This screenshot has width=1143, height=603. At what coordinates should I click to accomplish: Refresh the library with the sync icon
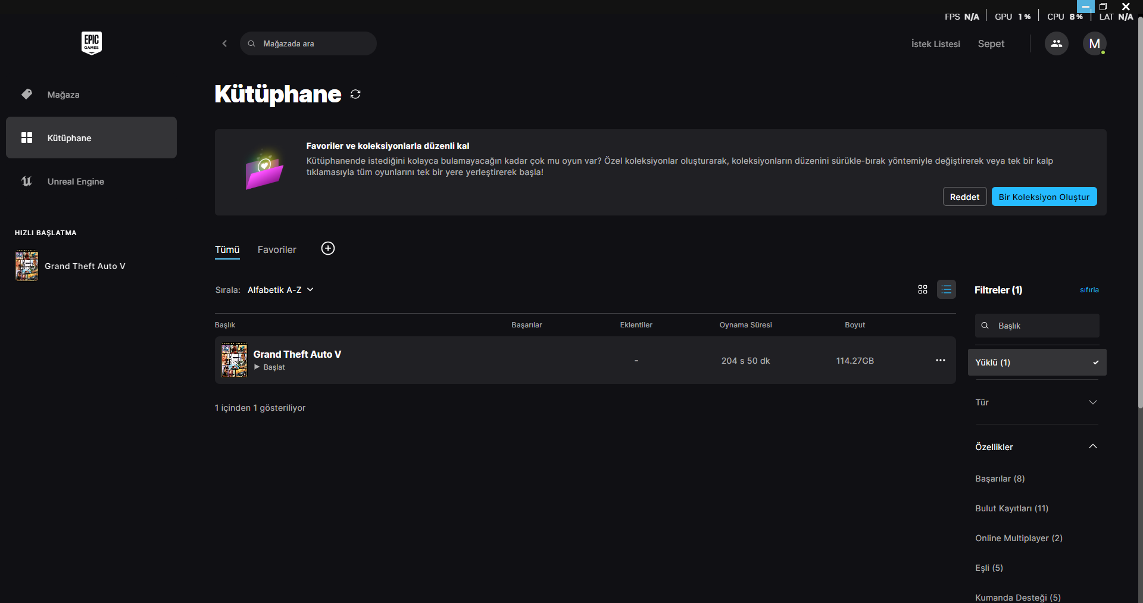355,94
